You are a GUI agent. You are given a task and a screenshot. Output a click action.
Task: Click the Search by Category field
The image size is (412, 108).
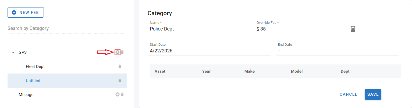[x=67, y=28]
